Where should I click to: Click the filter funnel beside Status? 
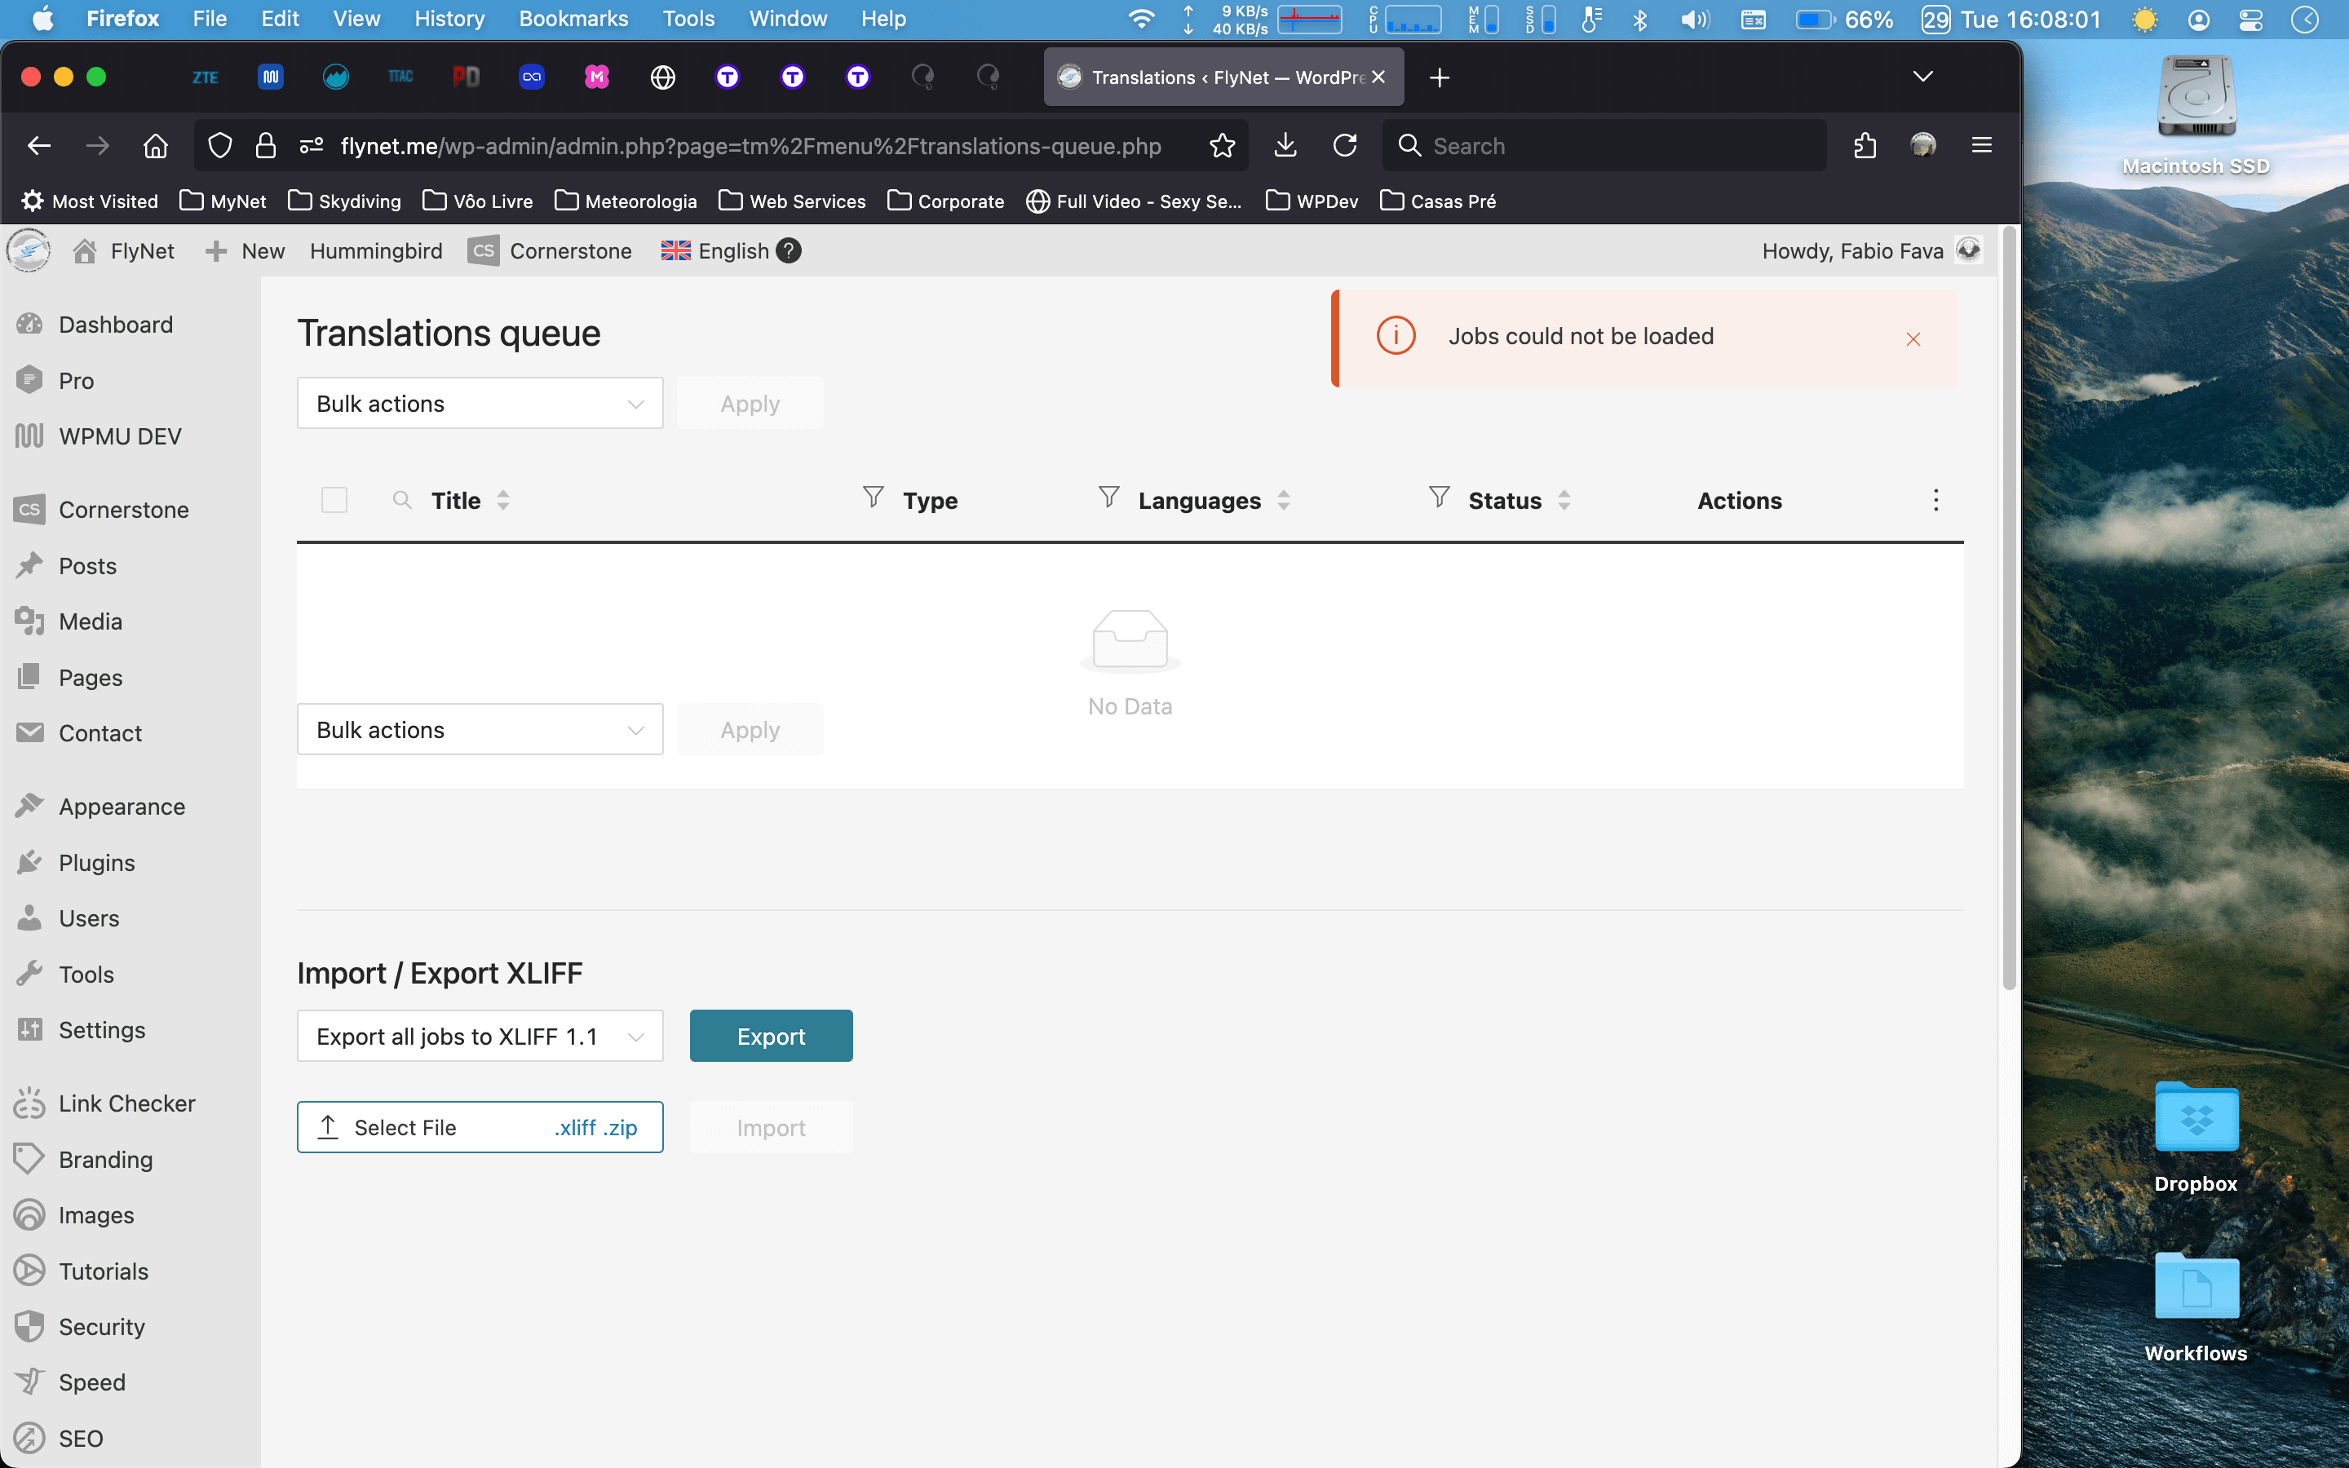pyautogui.click(x=1439, y=497)
